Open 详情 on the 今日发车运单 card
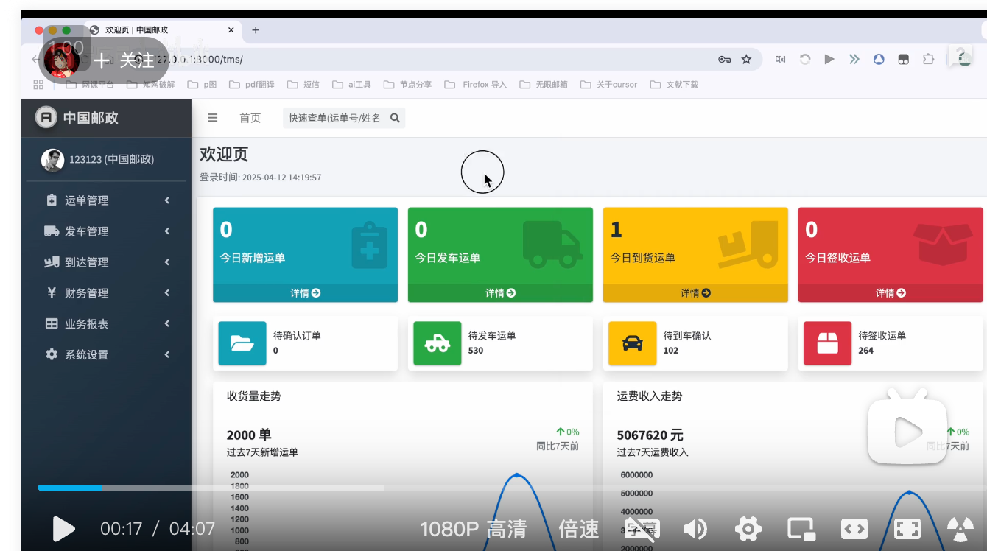987x551 pixels. (500, 293)
